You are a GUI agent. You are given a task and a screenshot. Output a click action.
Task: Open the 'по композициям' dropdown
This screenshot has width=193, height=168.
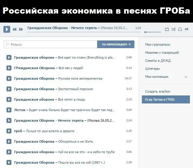tap(116, 44)
